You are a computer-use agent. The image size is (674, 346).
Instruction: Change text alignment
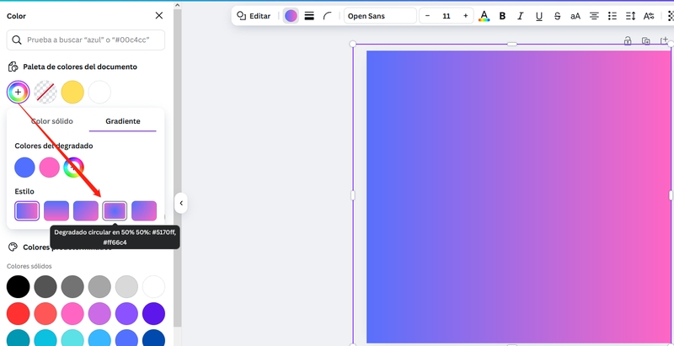tap(594, 16)
